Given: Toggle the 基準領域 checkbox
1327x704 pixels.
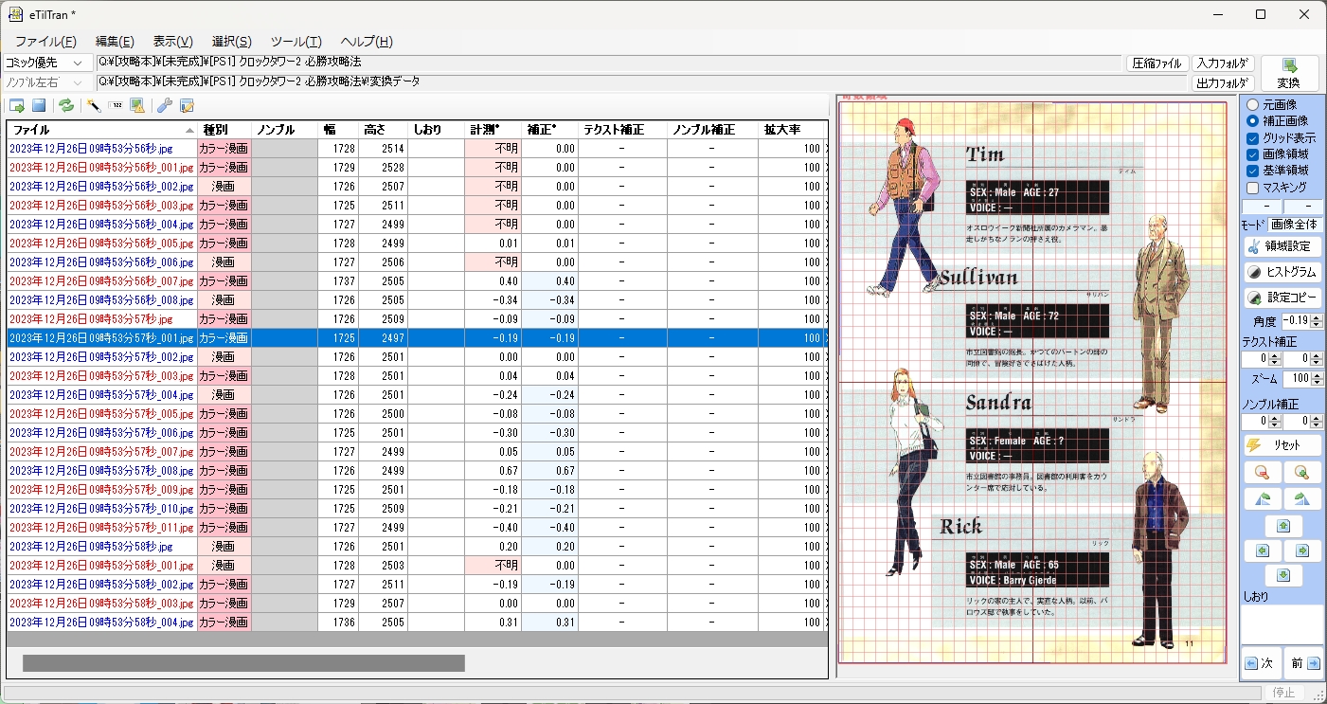Looking at the screenshot, I should pyautogui.click(x=1253, y=170).
